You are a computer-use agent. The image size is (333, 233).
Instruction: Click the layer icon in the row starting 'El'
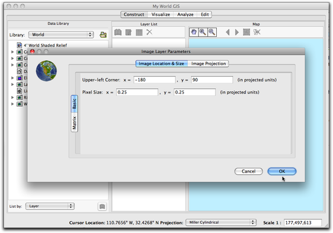click(x=19, y=78)
